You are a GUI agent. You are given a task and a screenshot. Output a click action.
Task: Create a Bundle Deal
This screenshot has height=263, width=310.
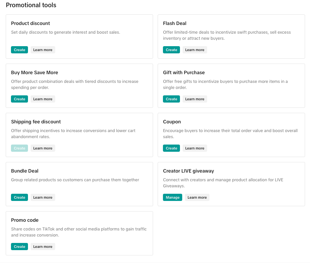point(19,198)
